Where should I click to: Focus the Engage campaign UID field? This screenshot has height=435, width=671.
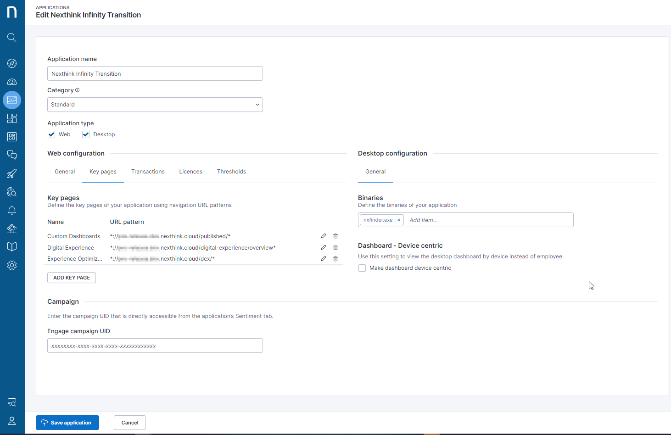tap(155, 346)
